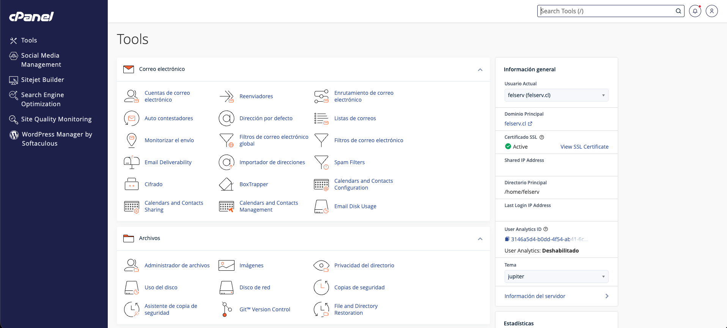Select Sitejet Builder in the sidebar
Viewport: 727px width, 328px height.
point(42,80)
